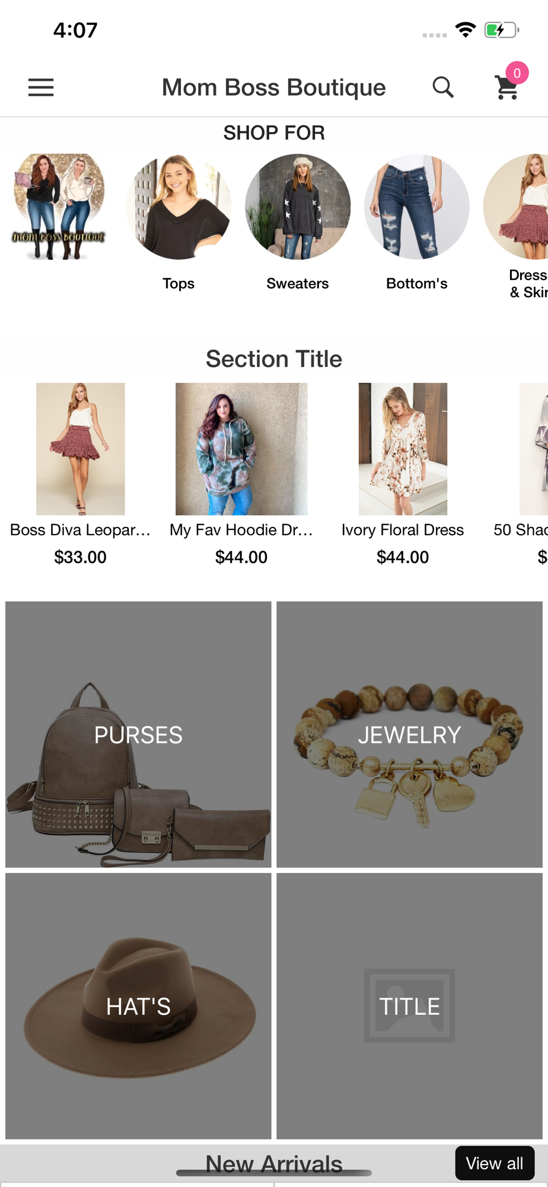Click the View all button

point(494,1163)
